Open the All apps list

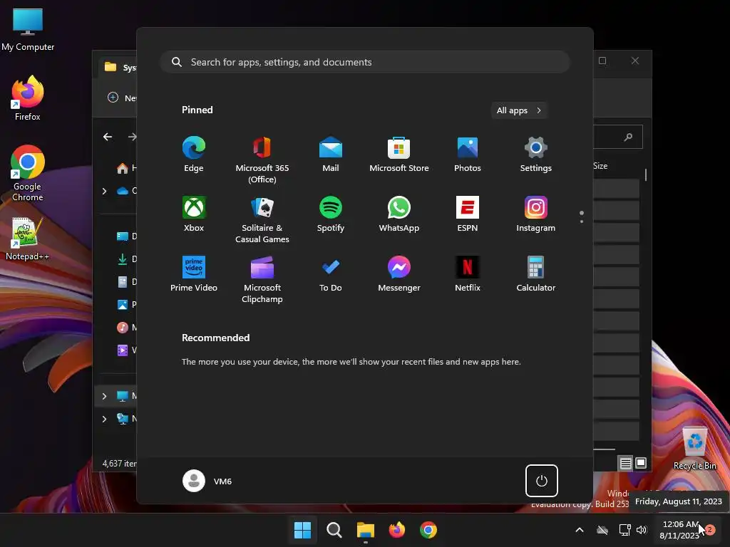(519, 110)
